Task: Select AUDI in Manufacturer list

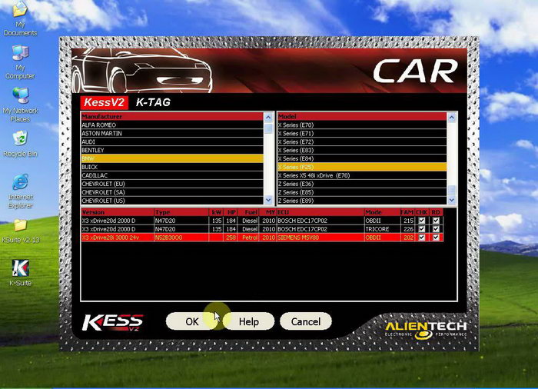Action: [172, 141]
